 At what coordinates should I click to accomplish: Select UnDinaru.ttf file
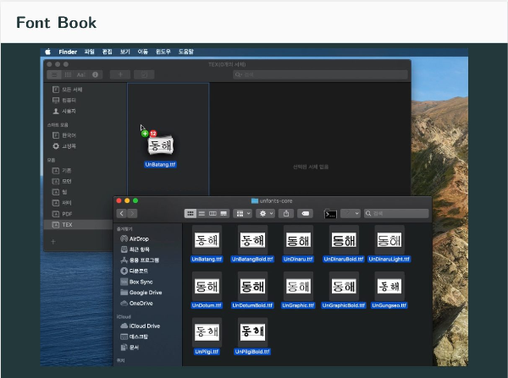point(298,244)
